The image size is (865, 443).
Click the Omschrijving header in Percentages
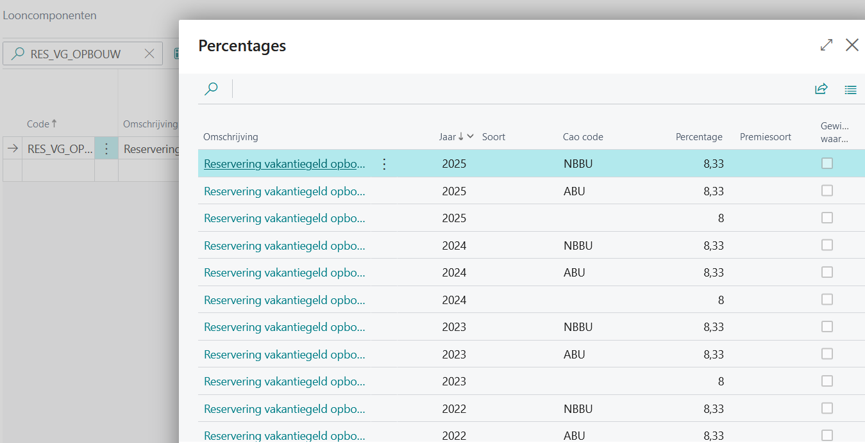(x=230, y=137)
